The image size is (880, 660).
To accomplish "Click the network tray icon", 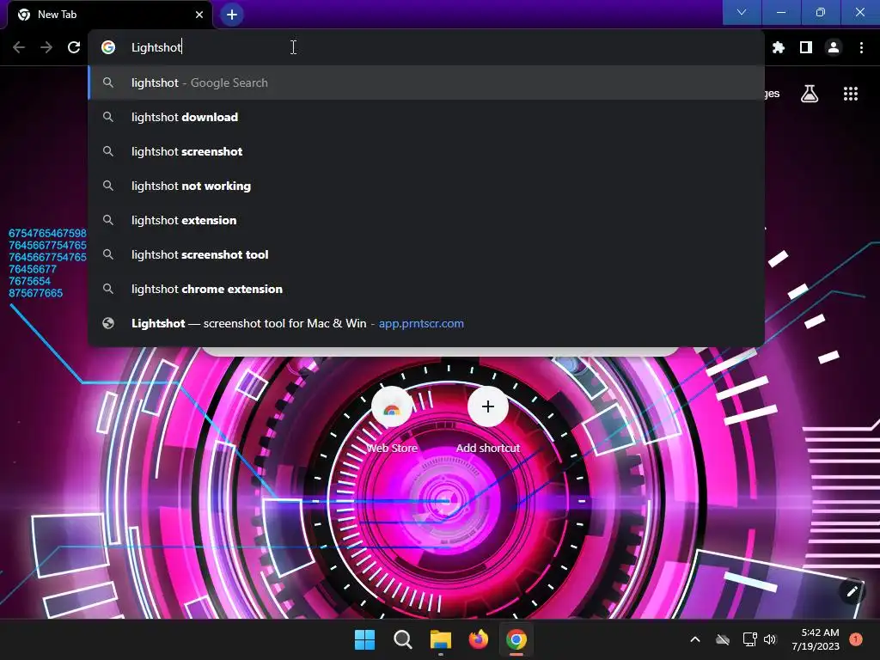I will point(749,639).
